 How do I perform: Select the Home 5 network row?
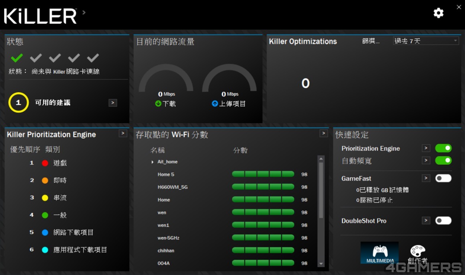232,175
